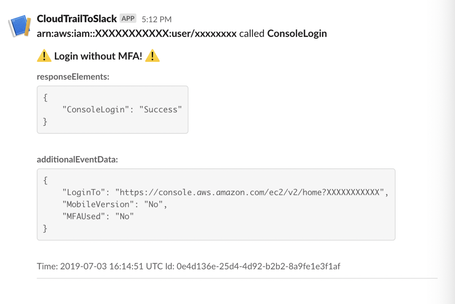Click the bold ConsoleLogin event name
Image resolution: width=455 pixels, height=304 pixels.
(x=297, y=34)
